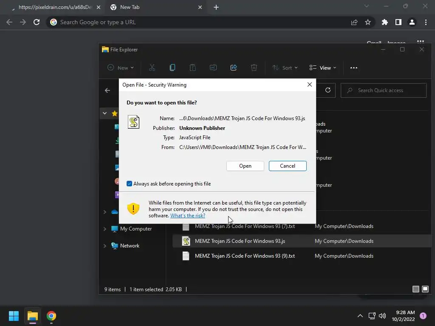Click the Cut scissors icon
The height and width of the screenshot is (326, 435).
coord(152,67)
